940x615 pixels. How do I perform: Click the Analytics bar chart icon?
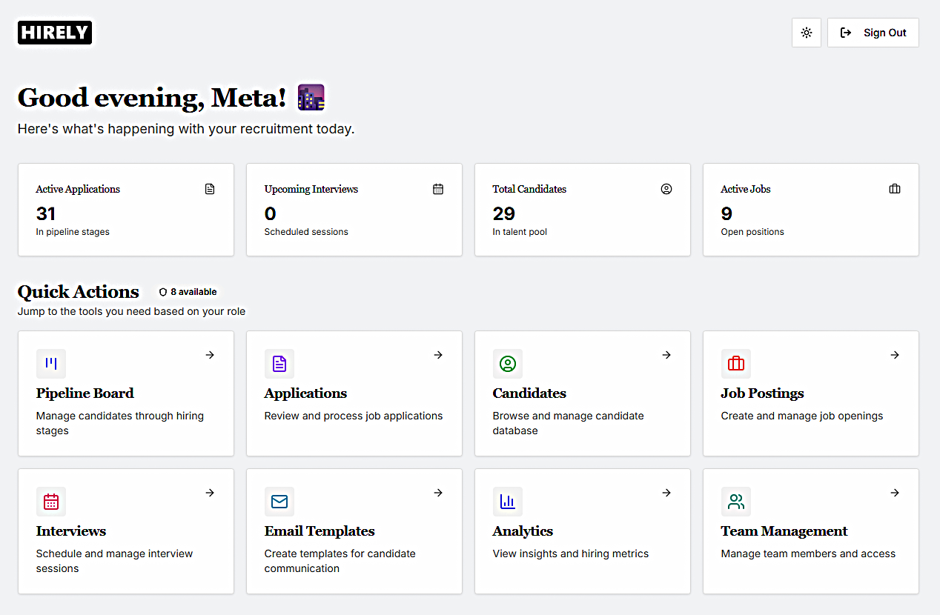pyautogui.click(x=508, y=502)
